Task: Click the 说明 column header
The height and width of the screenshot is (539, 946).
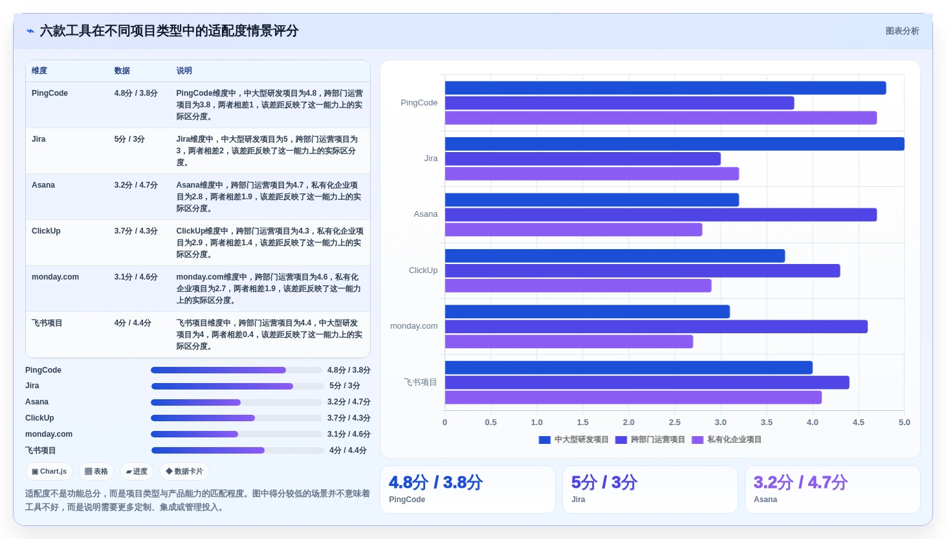Action: tap(184, 71)
